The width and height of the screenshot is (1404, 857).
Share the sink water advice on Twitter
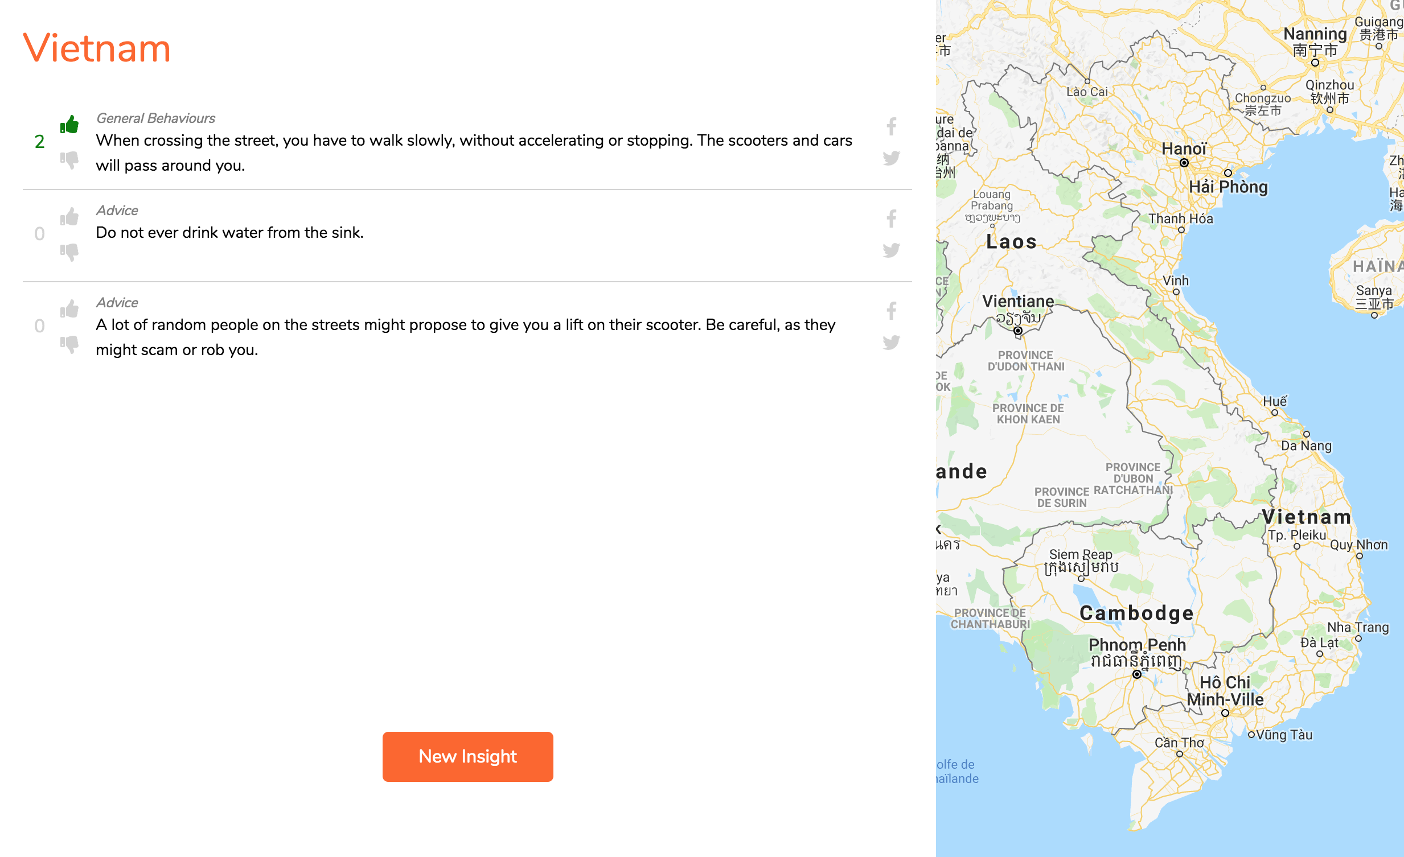pyautogui.click(x=890, y=251)
